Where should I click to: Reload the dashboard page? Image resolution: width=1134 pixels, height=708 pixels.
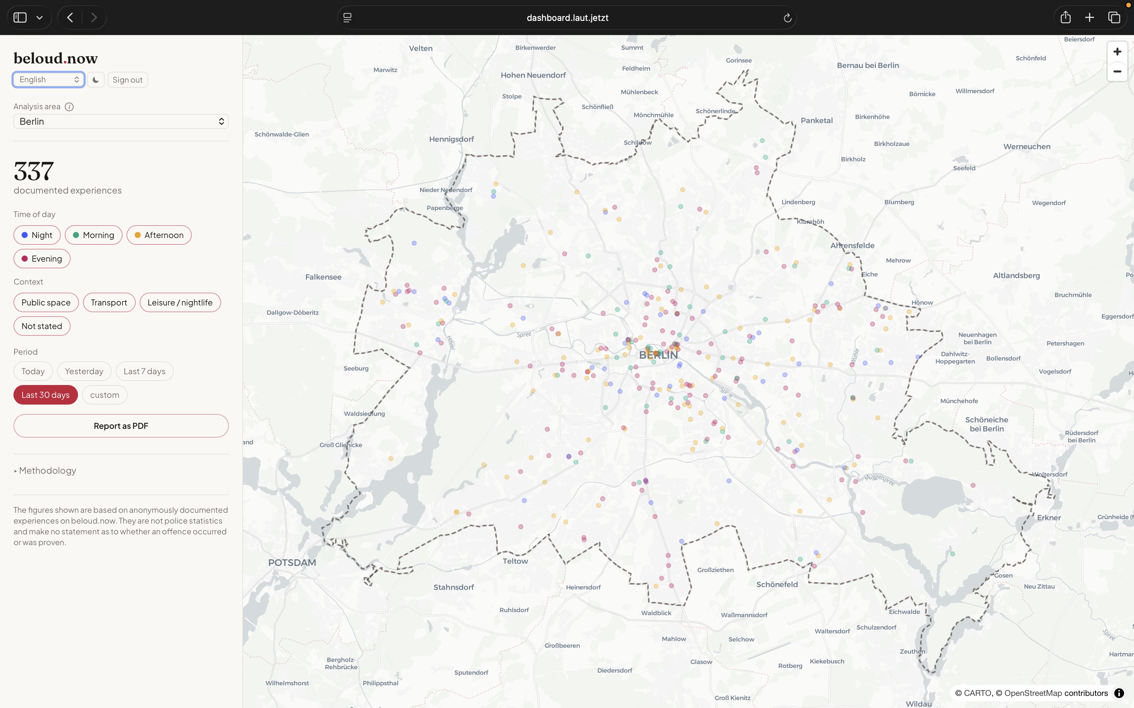point(787,18)
